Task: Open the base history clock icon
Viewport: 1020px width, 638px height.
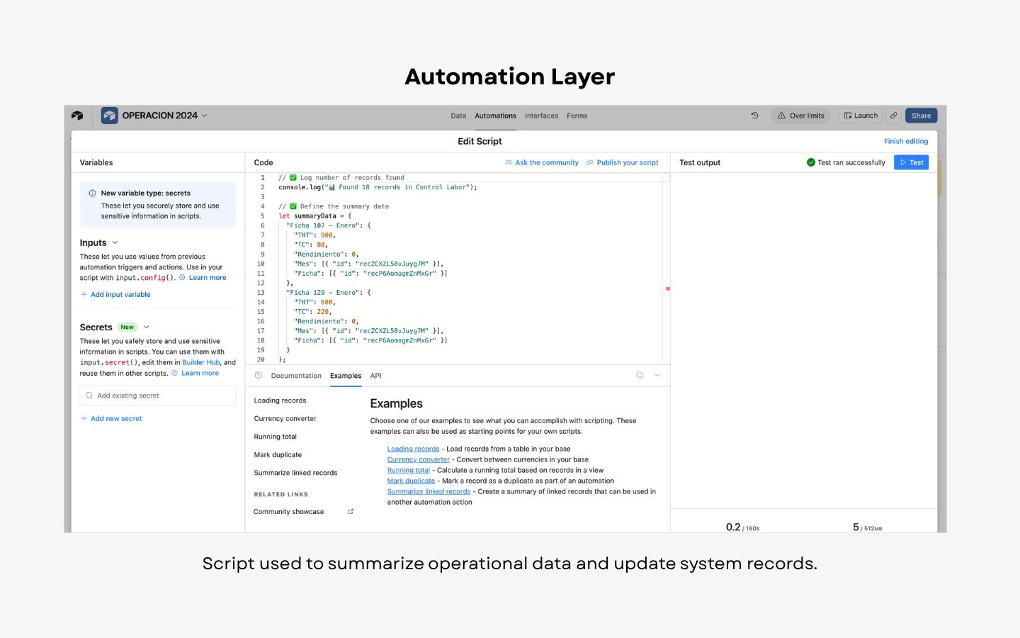Action: click(x=754, y=116)
